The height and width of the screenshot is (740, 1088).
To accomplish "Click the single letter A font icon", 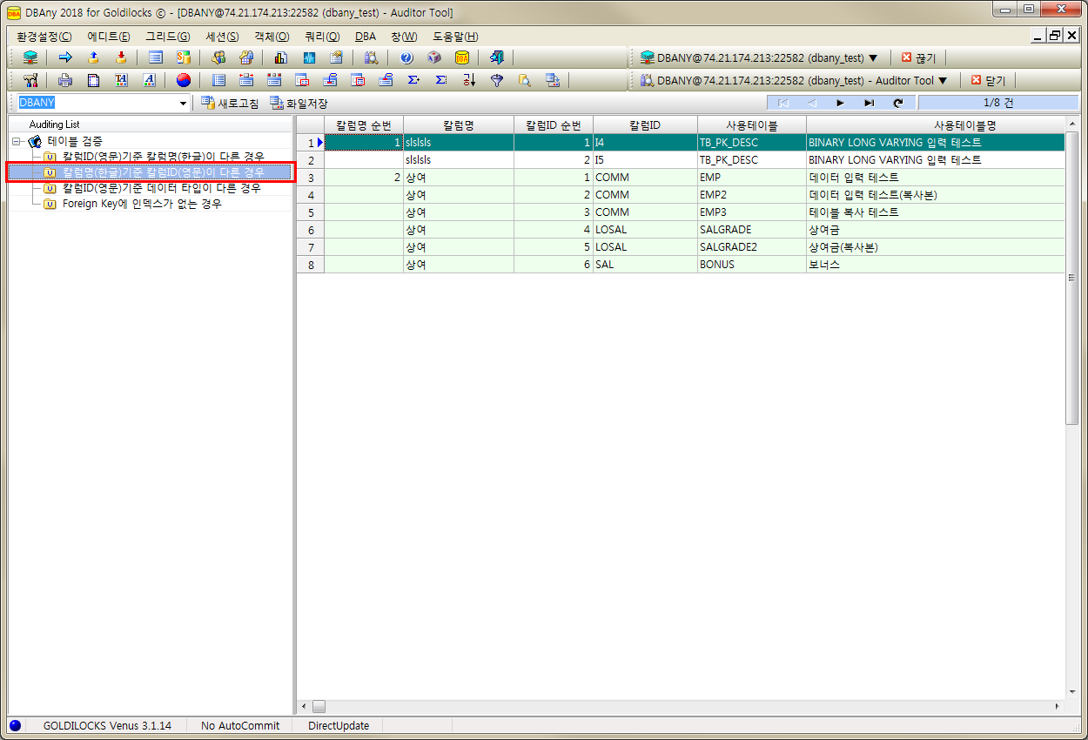I will 149,80.
